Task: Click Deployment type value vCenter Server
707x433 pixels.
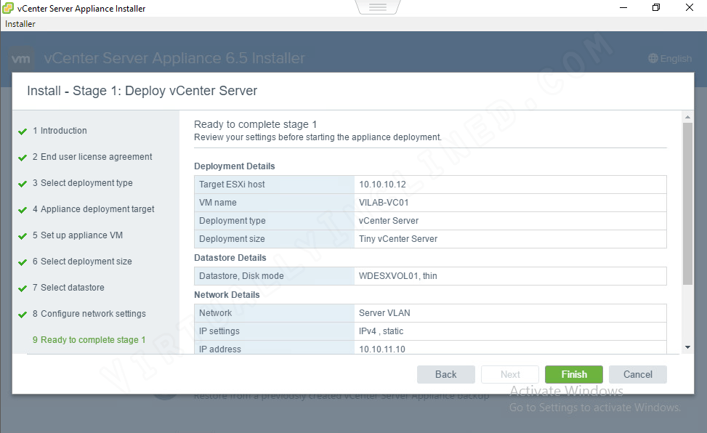Action: (x=389, y=221)
